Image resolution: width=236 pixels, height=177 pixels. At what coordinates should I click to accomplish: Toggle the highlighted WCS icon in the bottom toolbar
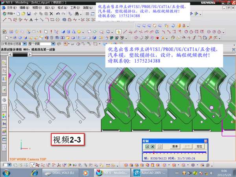click(33, 165)
